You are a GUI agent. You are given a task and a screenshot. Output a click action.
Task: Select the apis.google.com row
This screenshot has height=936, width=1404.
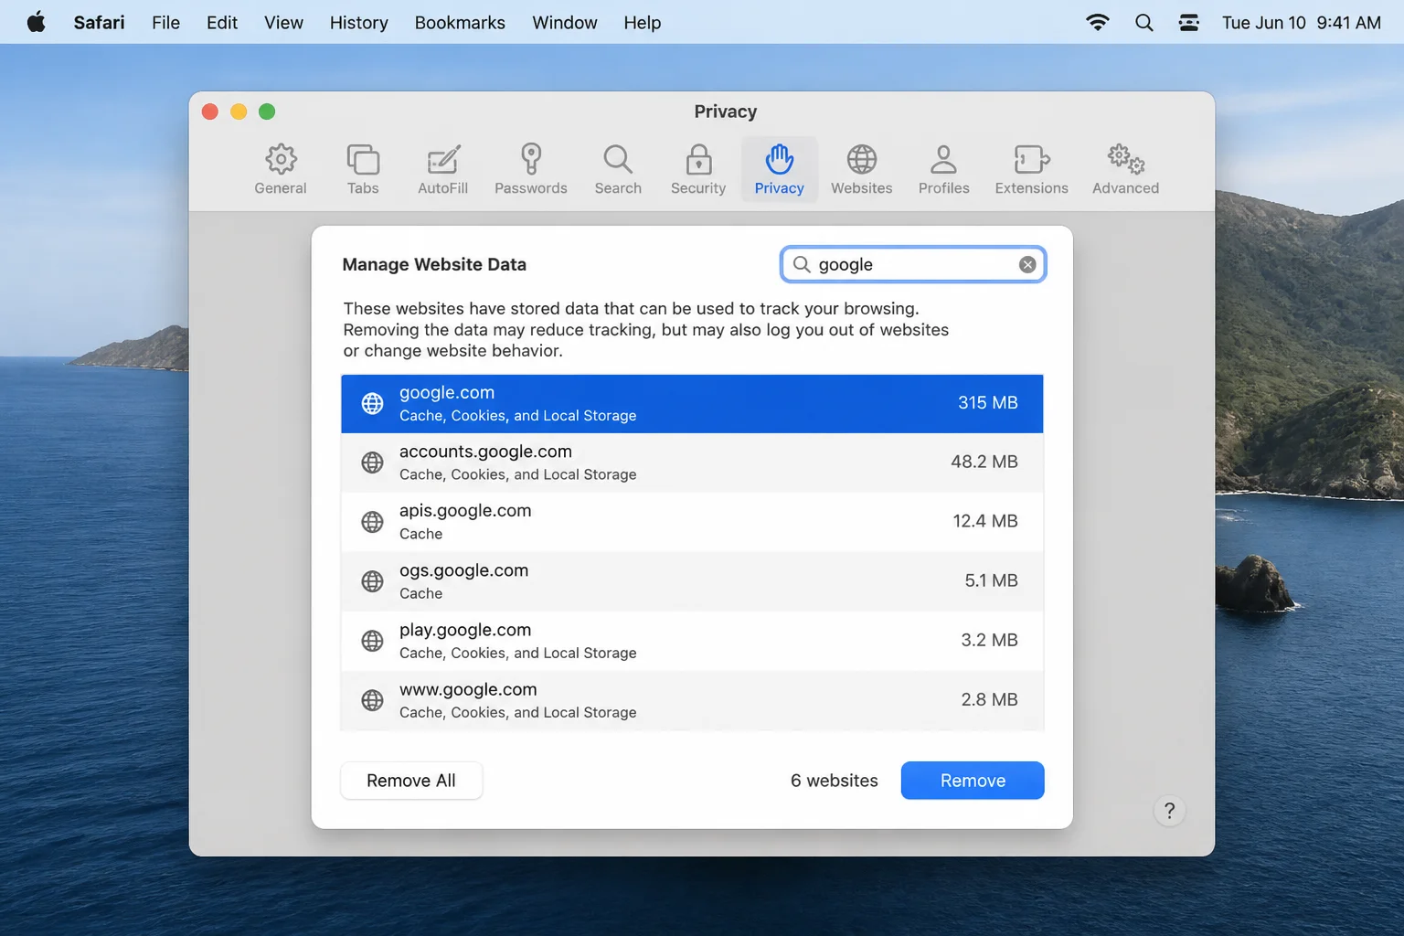pos(692,522)
